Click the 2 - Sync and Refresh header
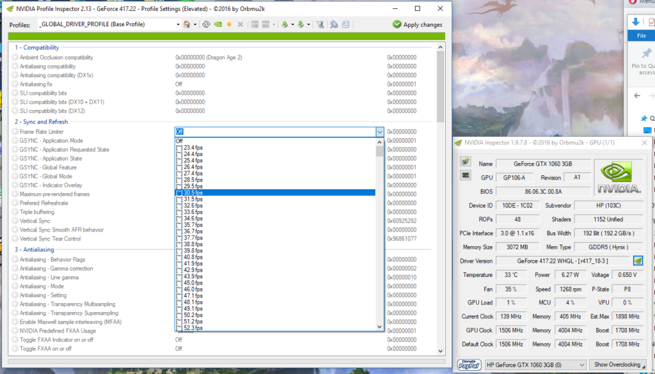The width and height of the screenshot is (655, 374). [41, 122]
